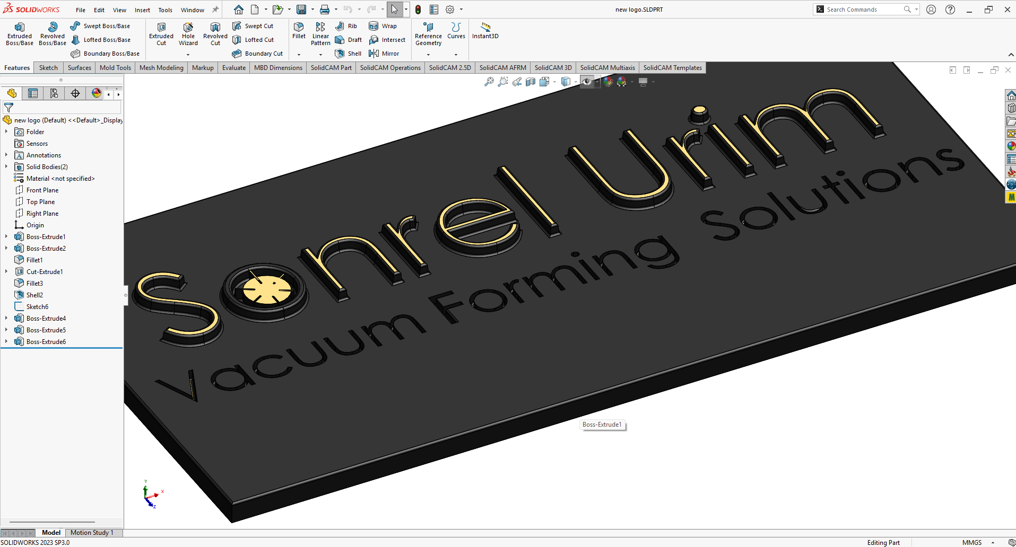Open the Fillet dropdown arrow

tap(299, 55)
